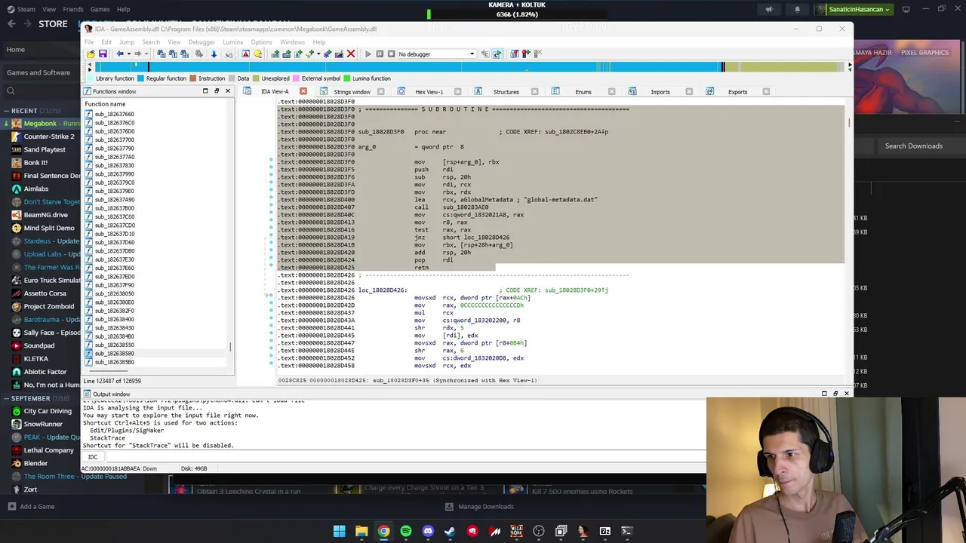
Task: Switch to the Structures tab
Action: pos(506,92)
